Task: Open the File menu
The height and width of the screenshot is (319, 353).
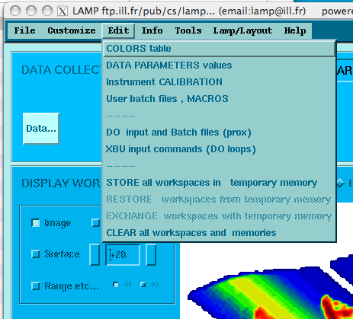Action: click(24, 30)
